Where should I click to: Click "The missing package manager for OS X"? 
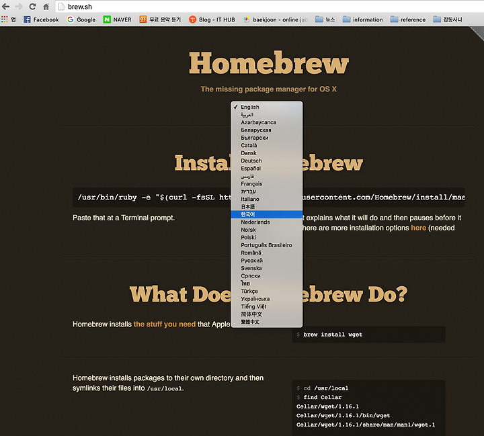(x=268, y=89)
